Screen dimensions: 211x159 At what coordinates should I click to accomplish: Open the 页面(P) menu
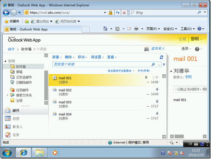(153, 29)
